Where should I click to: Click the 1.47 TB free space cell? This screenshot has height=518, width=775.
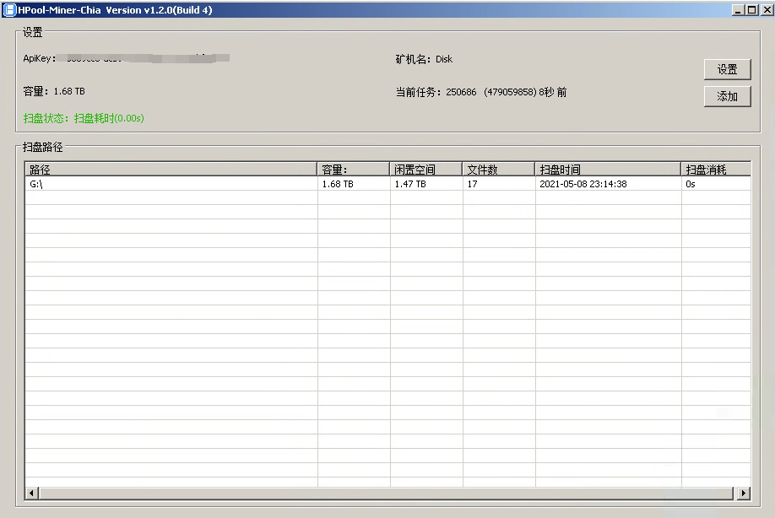tap(410, 184)
